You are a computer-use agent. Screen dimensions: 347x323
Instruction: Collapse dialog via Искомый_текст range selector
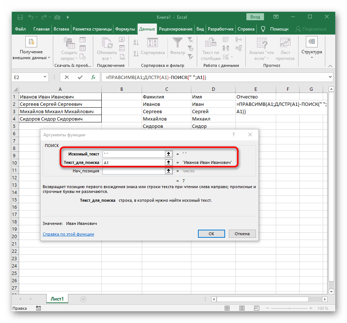coord(168,154)
